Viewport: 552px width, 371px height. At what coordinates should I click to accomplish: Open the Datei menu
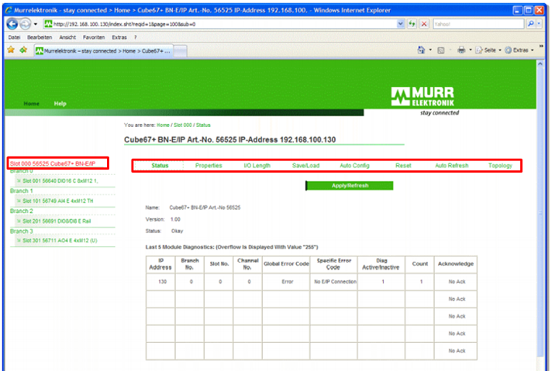pyautogui.click(x=14, y=37)
